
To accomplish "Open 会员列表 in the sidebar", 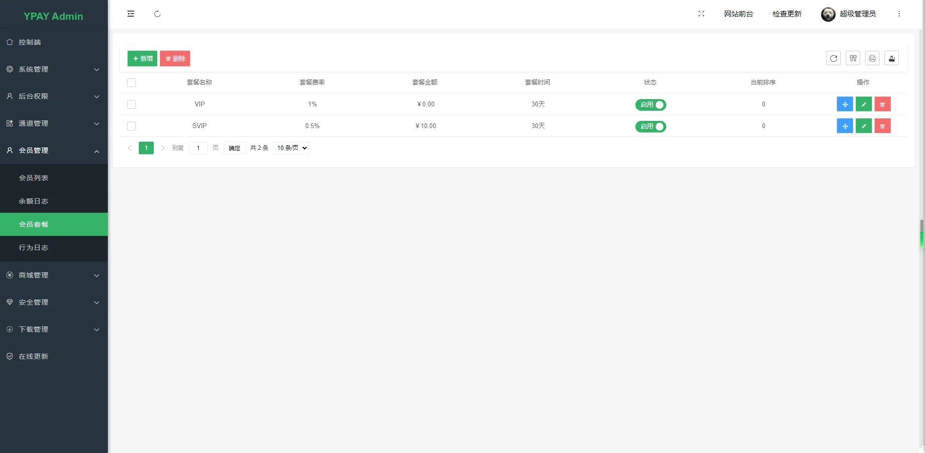I will click(33, 178).
